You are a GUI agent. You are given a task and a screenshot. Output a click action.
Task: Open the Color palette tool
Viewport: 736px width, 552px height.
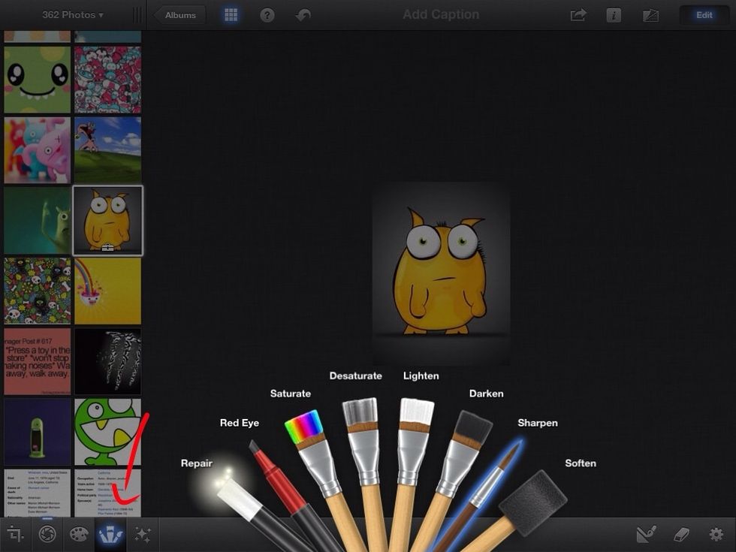(79, 534)
